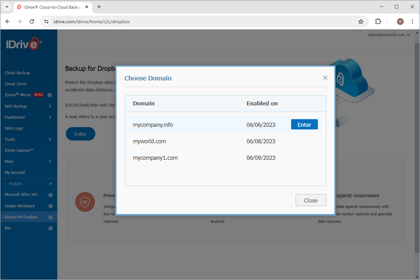Screen dimensions: 420x280
Task: Open Chrome three-dot menu
Action: point(413,21)
